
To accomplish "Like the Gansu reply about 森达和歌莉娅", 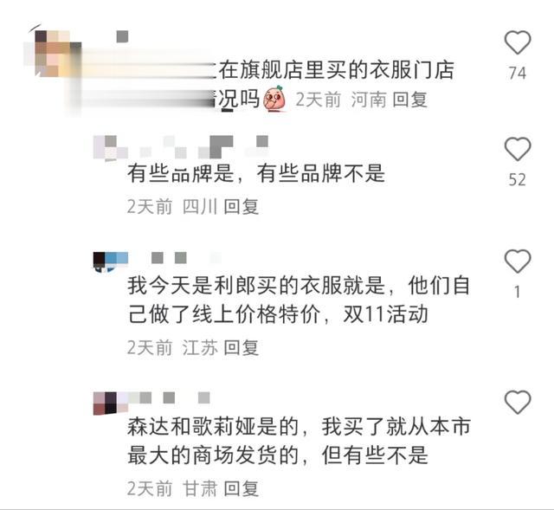I will point(518,402).
